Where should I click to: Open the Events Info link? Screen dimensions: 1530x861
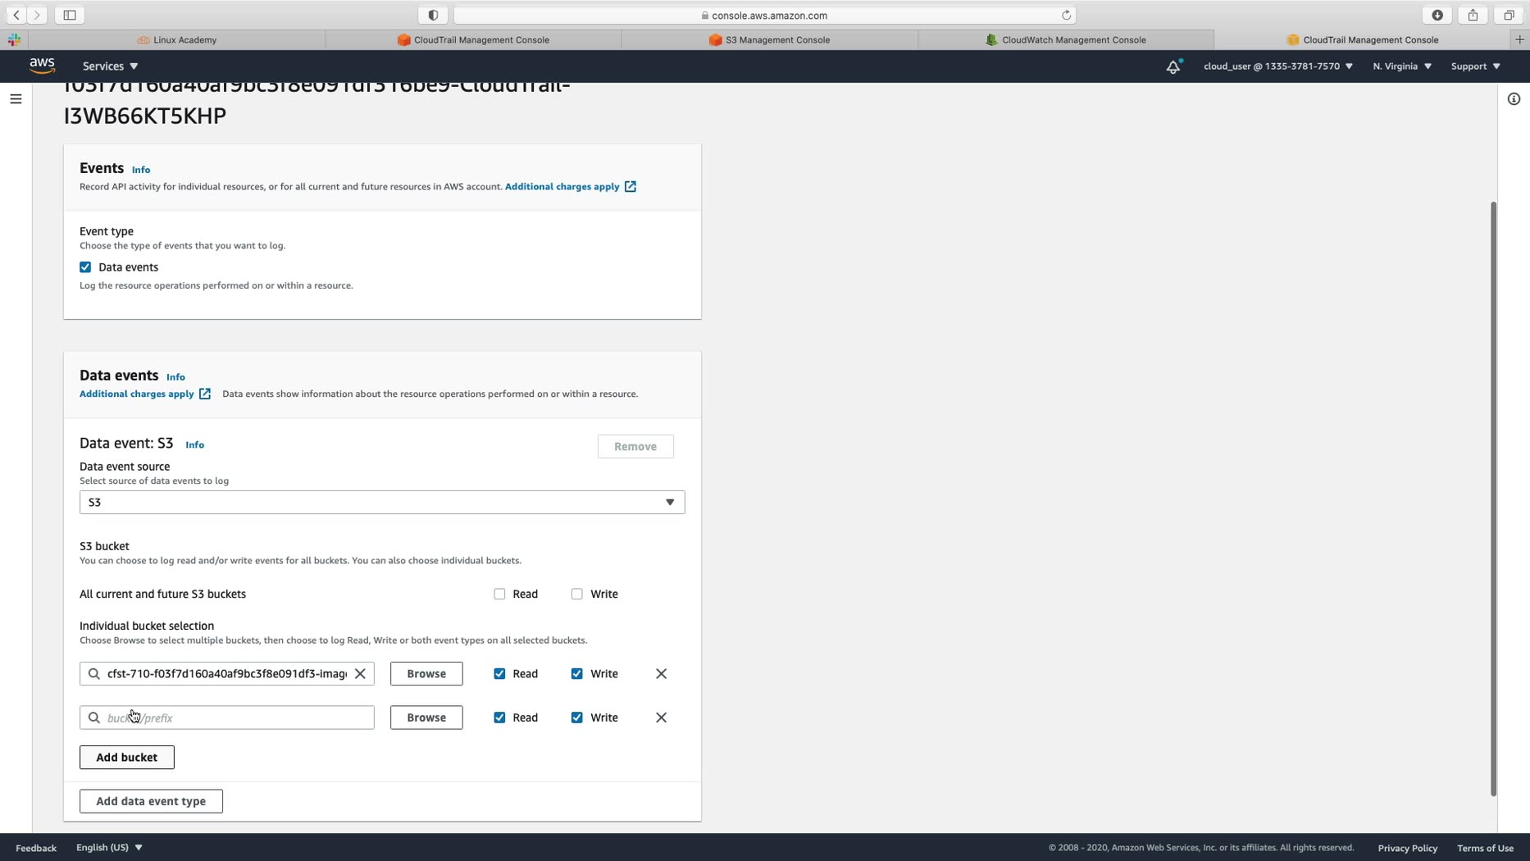click(141, 170)
